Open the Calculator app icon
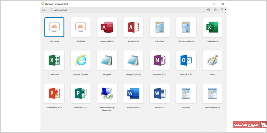 160,27
